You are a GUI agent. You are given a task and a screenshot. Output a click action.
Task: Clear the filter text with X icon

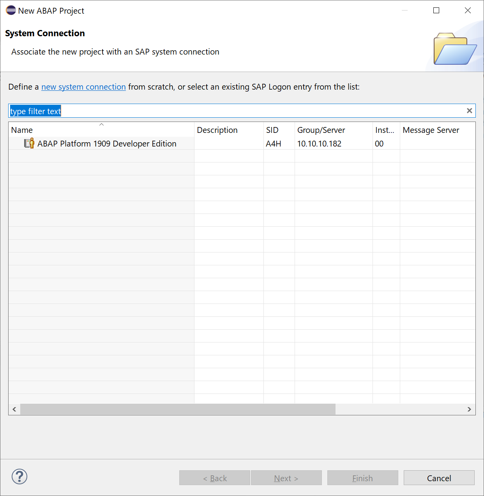469,111
